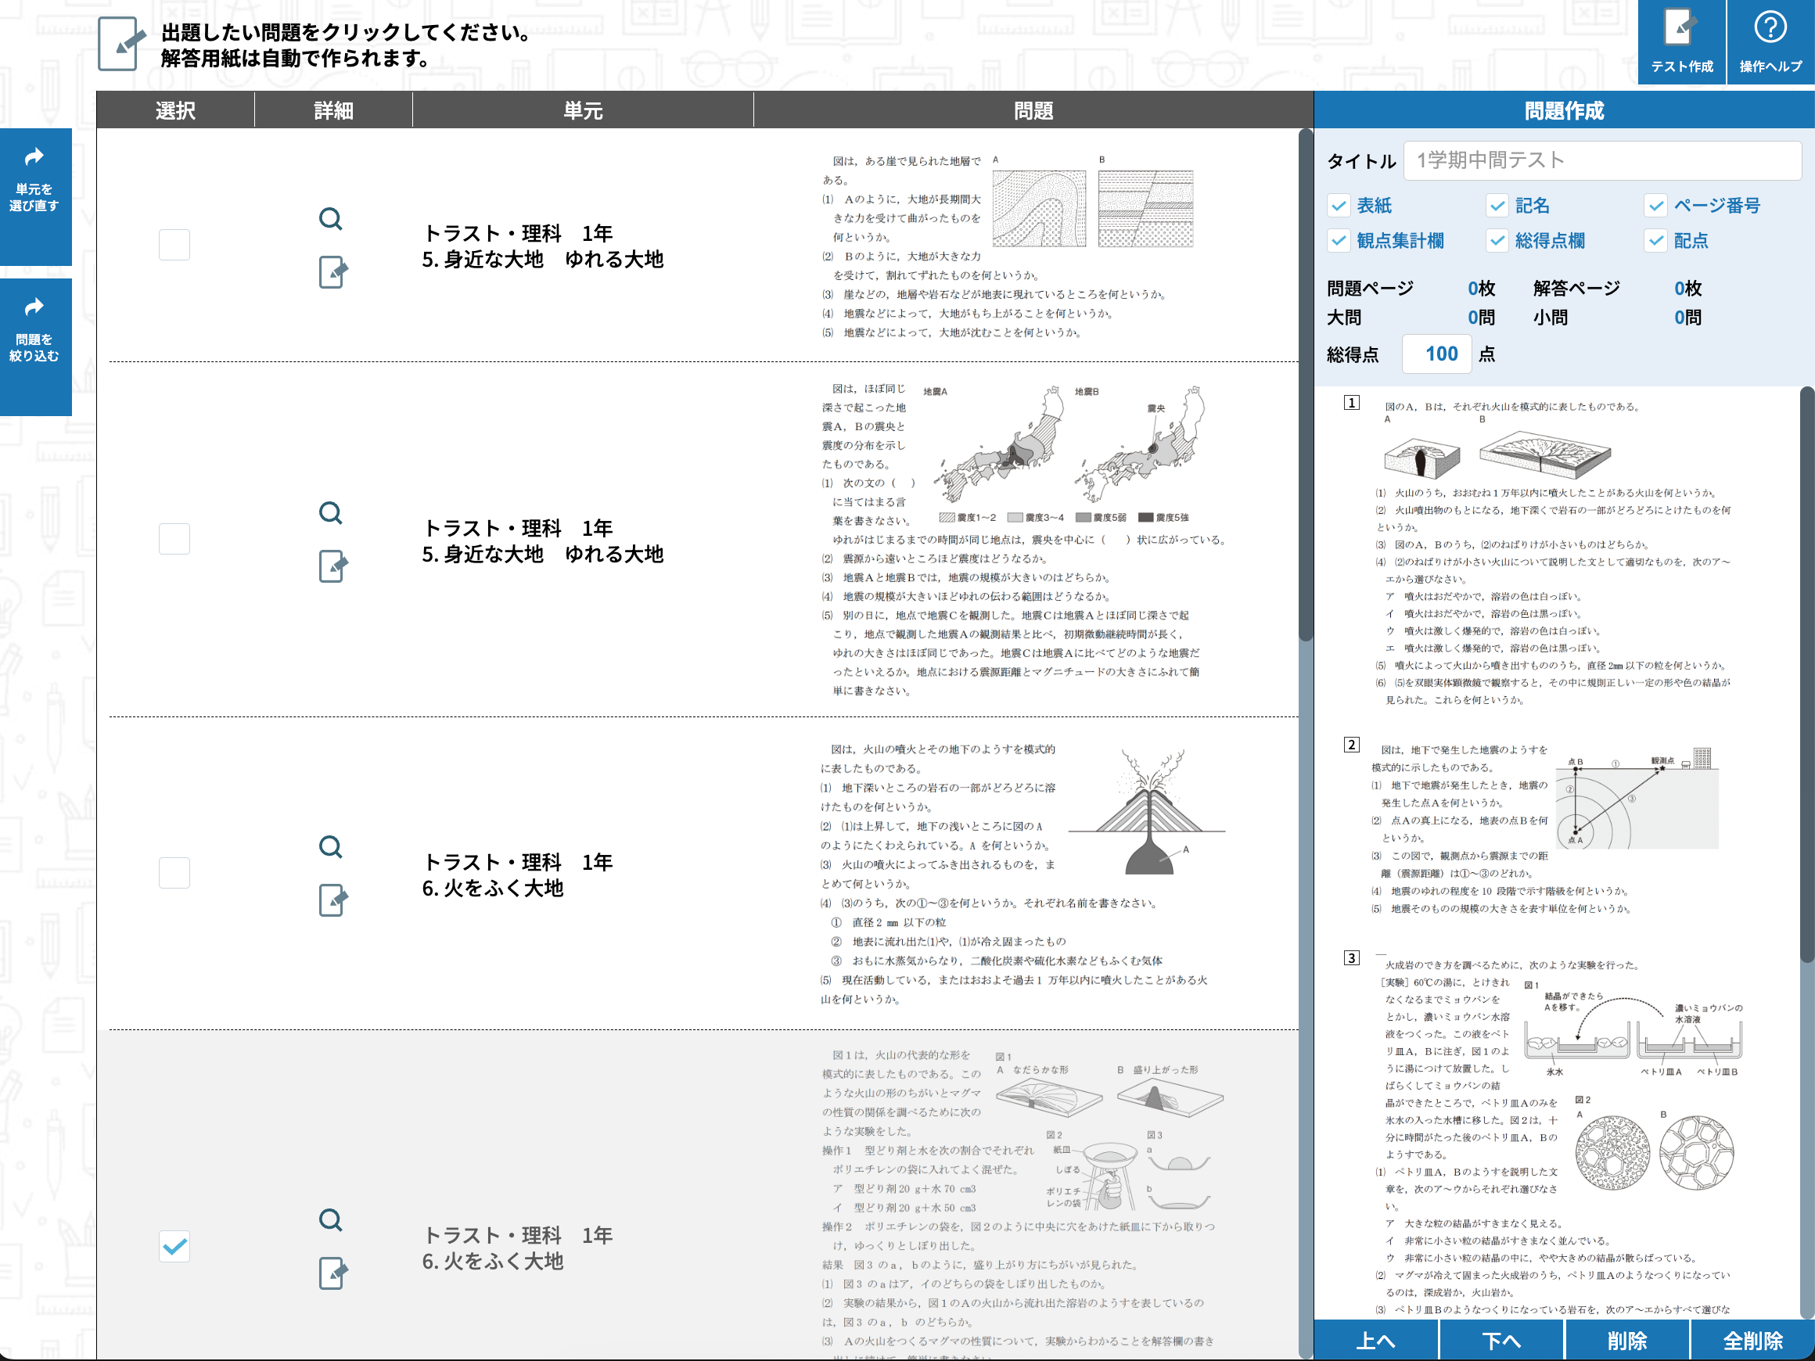Click 解答ページ 0枚 value
This screenshot has width=1815, height=1361.
[x=1687, y=288]
